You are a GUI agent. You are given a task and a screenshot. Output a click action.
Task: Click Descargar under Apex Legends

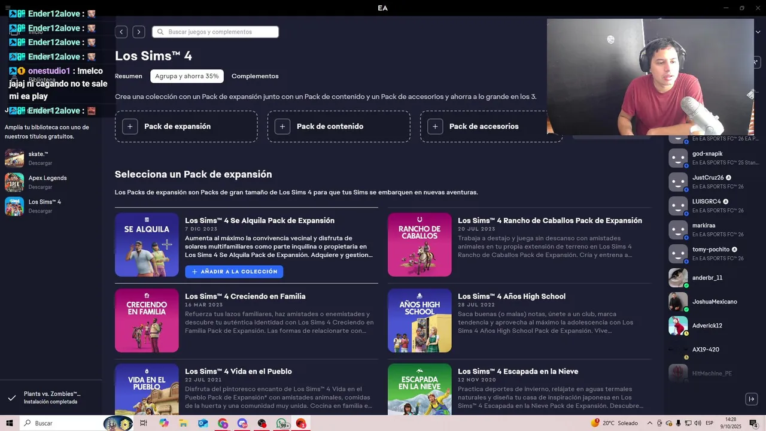point(40,187)
